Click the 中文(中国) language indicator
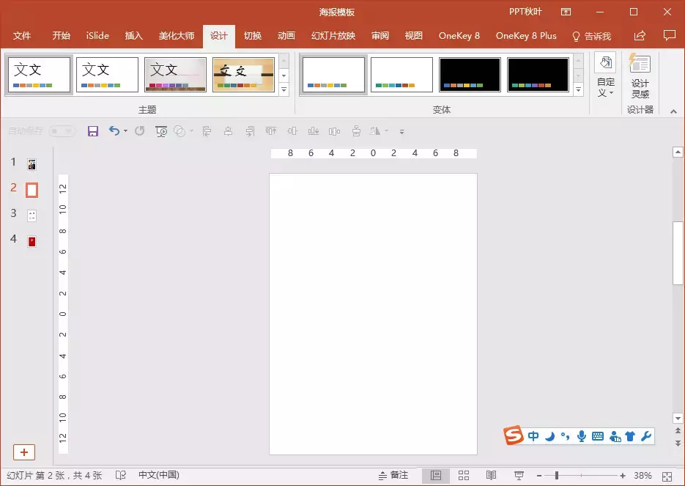The height and width of the screenshot is (486, 685). point(159,475)
